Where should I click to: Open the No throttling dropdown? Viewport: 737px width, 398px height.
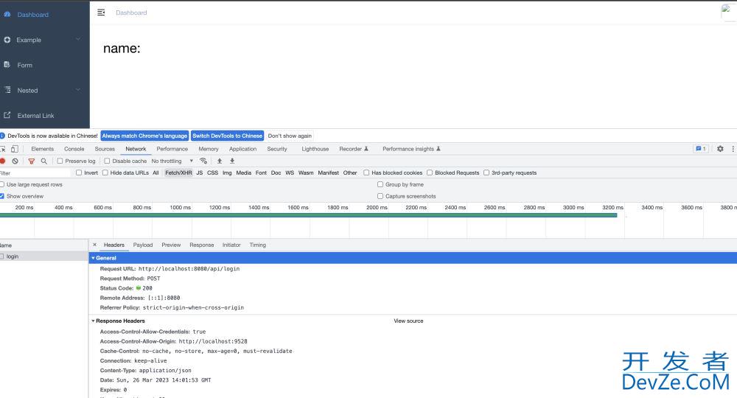pos(172,161)
